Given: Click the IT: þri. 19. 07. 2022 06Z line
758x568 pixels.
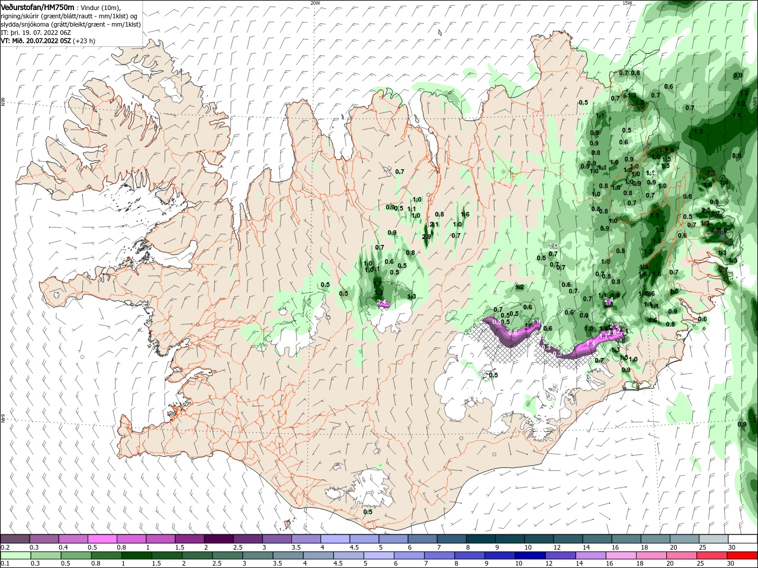Looking at the screenshot, I should pos(36,33).
